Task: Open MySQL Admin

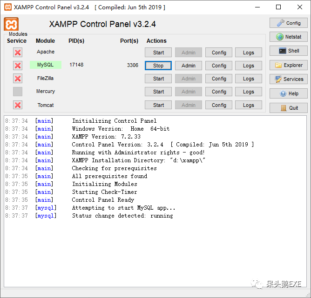Action: click(x=189, y=66)
